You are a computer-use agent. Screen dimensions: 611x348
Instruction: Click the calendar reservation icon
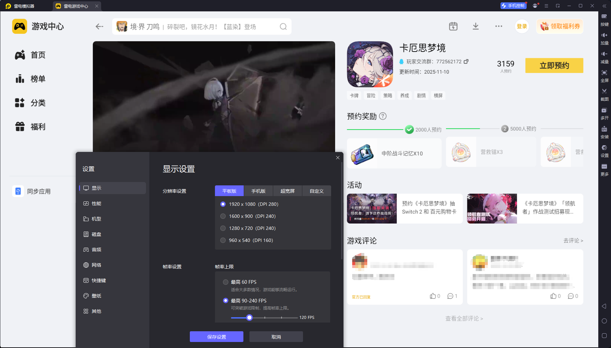point(453,26)
